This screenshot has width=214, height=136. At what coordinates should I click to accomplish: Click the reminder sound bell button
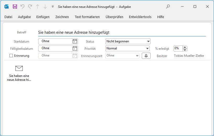click(146, 56)
